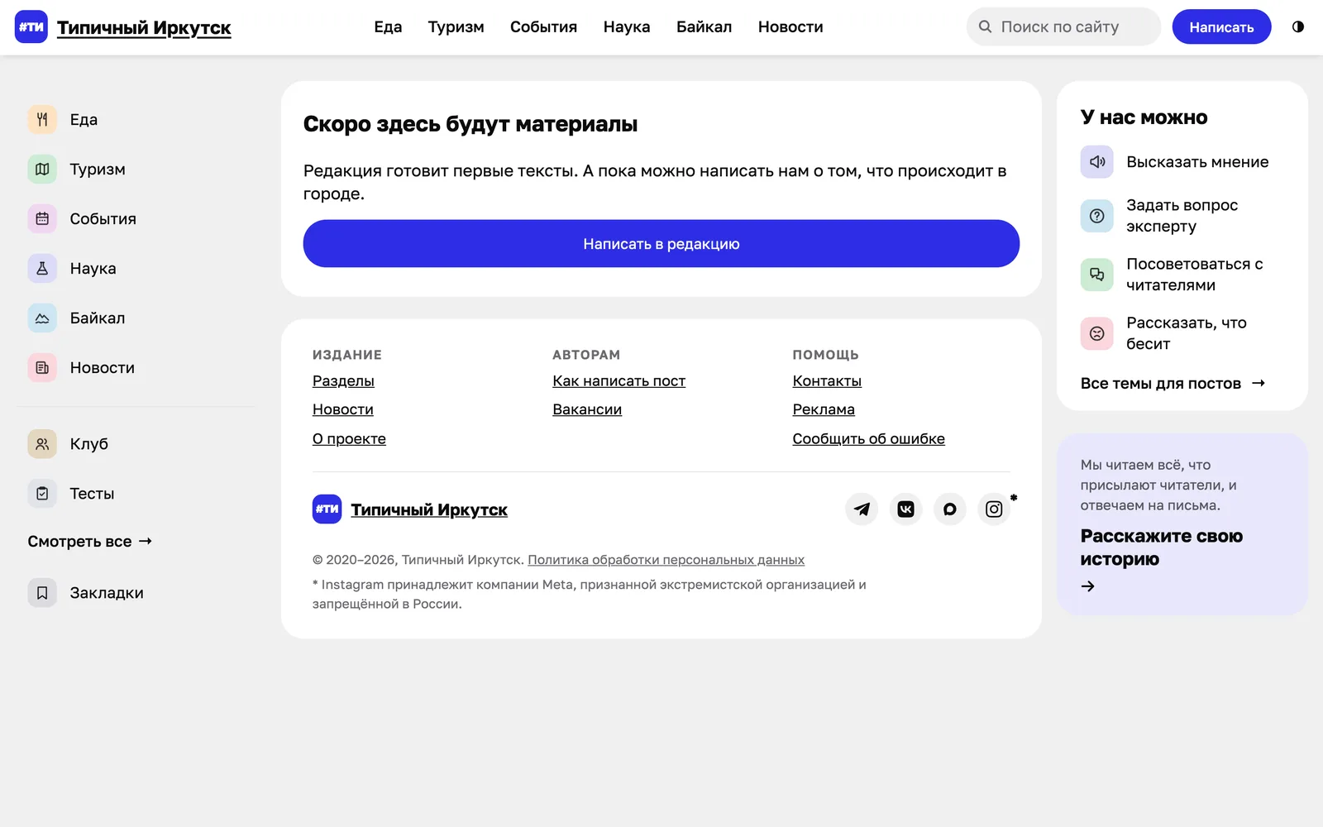
Task: Click the angry face icon for Рассказать, что бесит
Action: [1097, 333]
